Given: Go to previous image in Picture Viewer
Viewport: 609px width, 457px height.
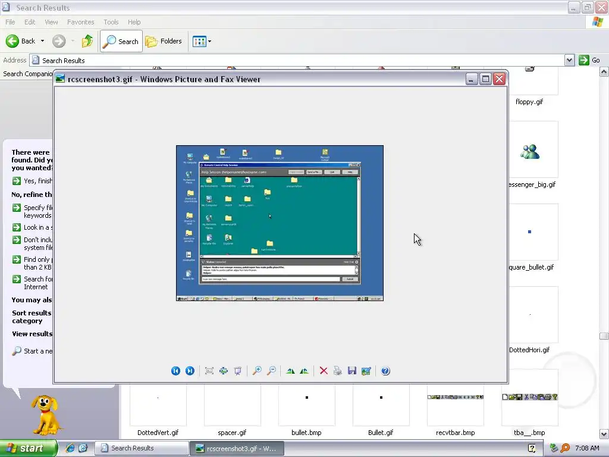Looking at the screenshot, I should point(175,371).
